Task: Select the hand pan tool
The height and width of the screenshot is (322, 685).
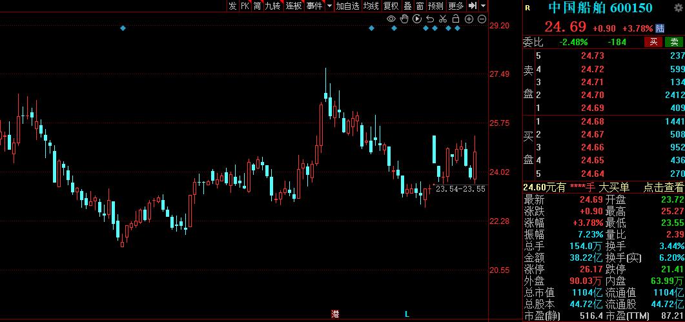Action: tap(404, 19)
